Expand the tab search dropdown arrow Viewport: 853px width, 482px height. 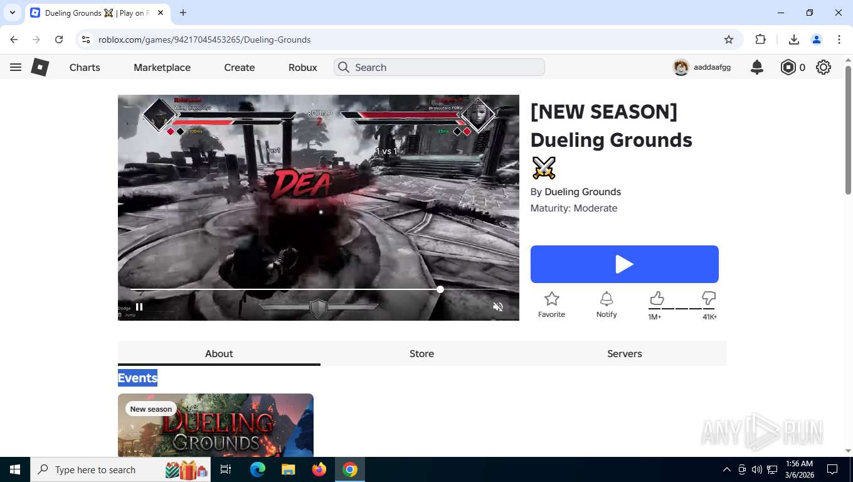click(x=12, y=13)
